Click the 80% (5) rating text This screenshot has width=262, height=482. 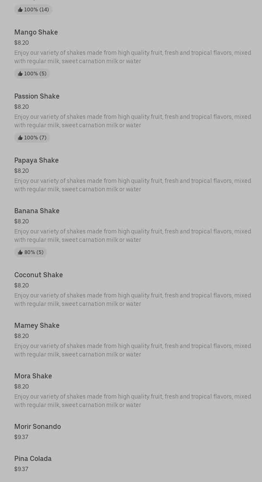pyautogui.click(x=34, y=252)
